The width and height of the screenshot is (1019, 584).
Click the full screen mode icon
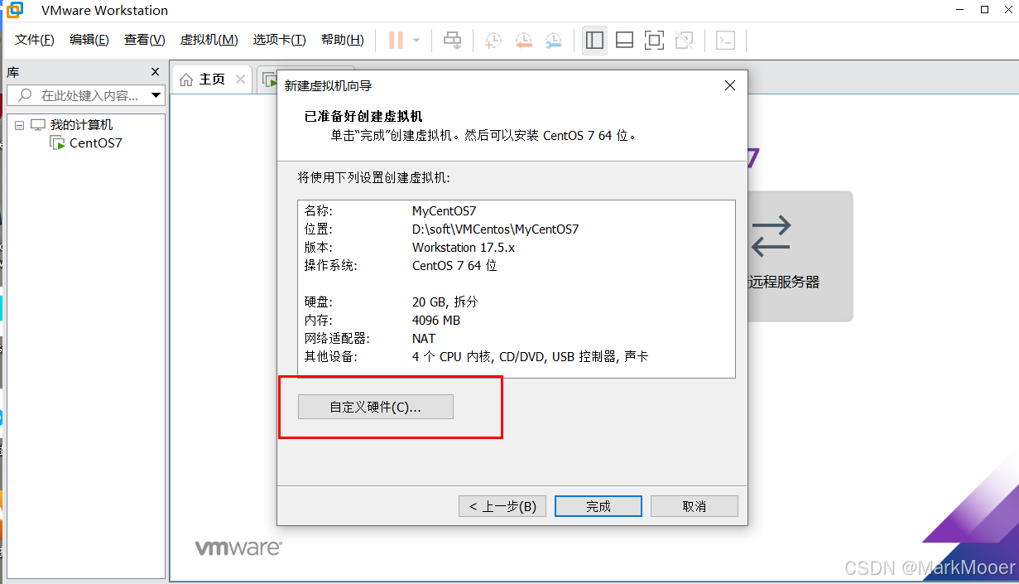click(x=654, y=40)
